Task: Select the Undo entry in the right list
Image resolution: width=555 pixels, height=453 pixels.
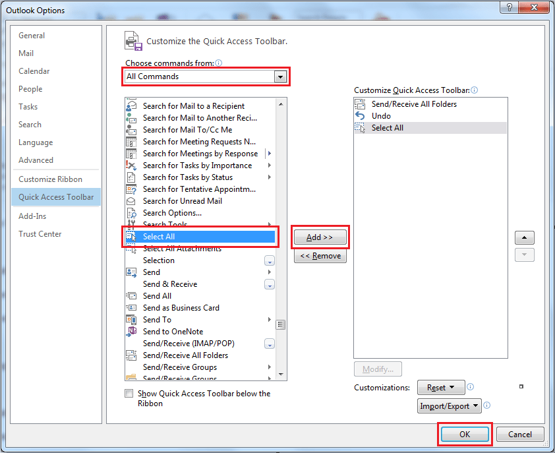Action: [379, 115]
